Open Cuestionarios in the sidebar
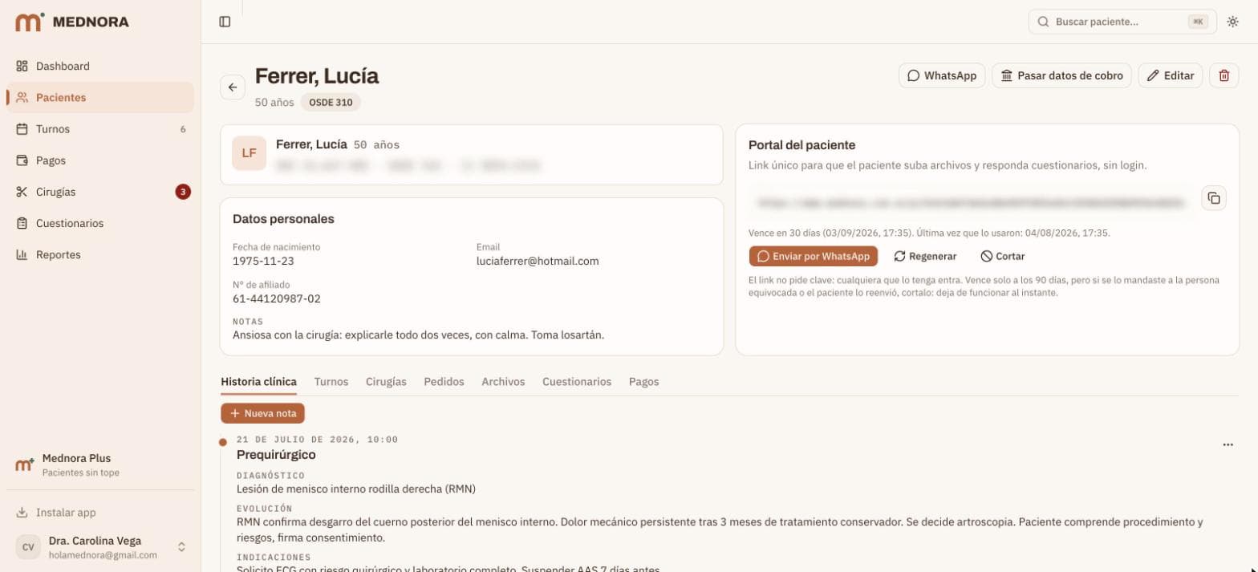This screenshot has height=572, width=1258. [100, 223]
